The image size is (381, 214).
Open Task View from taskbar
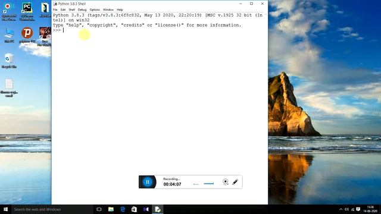tap(99, 209)
